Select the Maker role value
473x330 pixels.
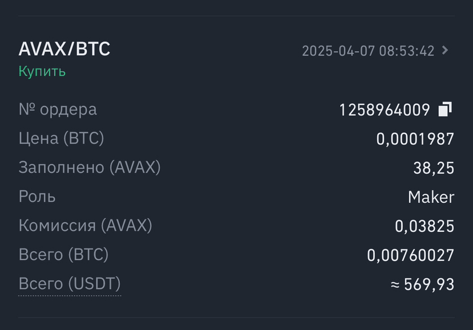(431, 197)
